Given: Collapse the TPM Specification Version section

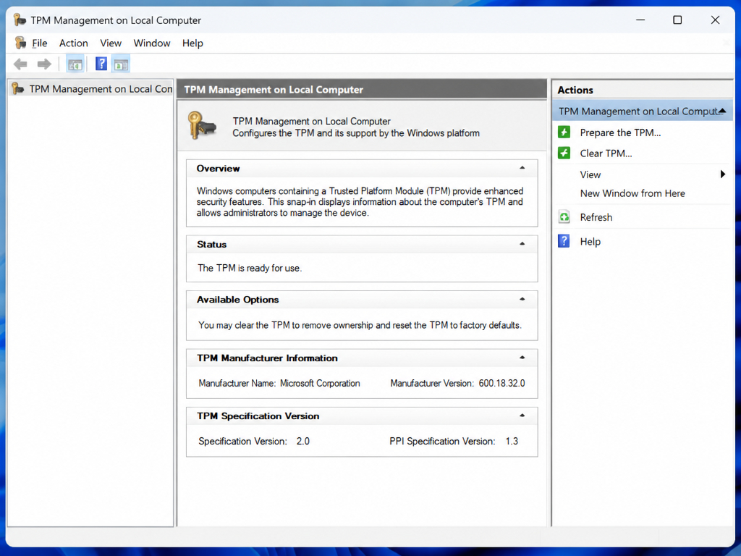Looking at the screenshot, I should 522,416.
